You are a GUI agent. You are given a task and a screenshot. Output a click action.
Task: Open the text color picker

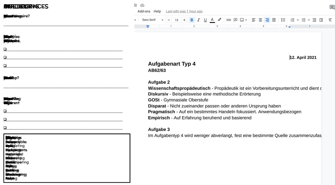pos(212,20)
